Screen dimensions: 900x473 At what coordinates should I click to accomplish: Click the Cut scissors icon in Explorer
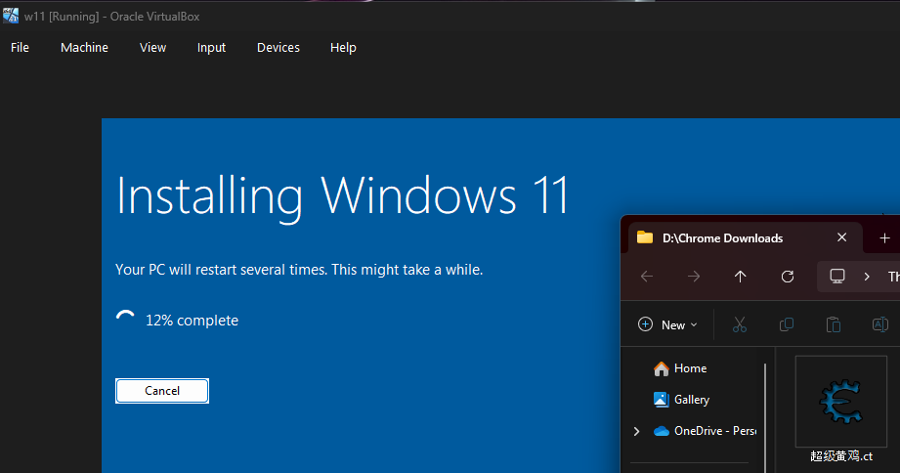click(x=740, y=324)
